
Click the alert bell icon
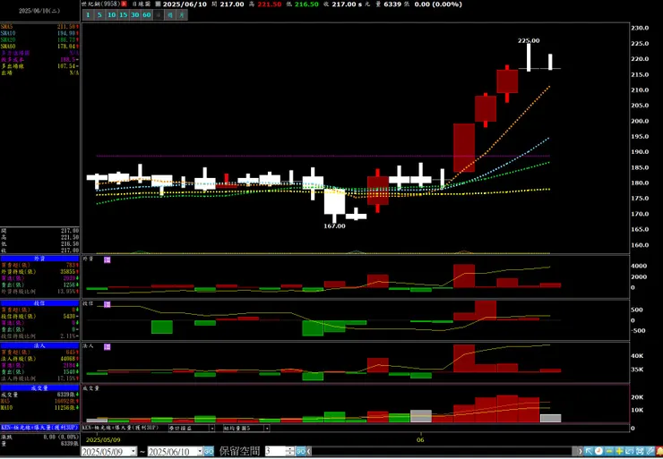click(x=659, y=452)
